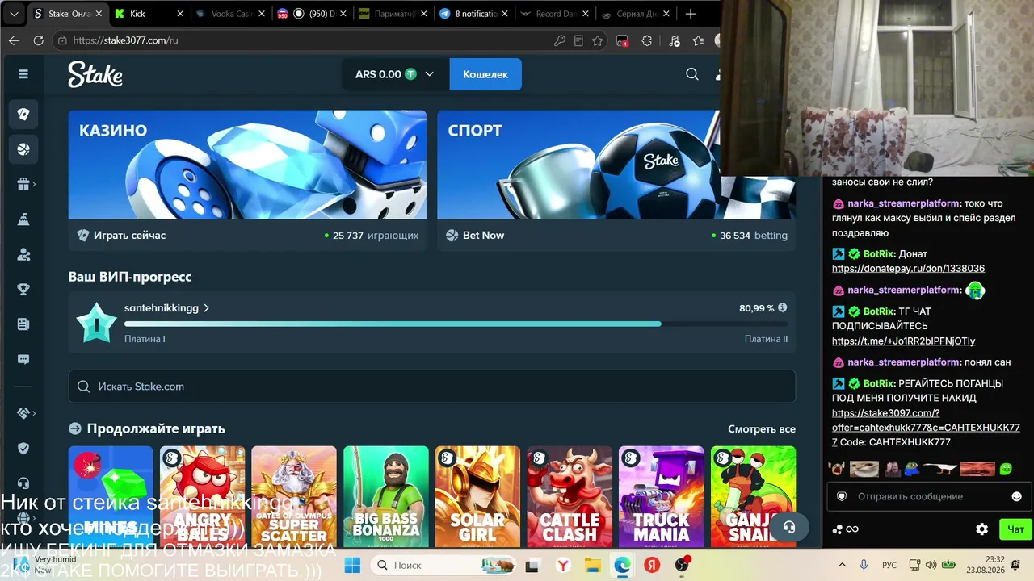Open the Sports section basketball icon
Screen dimensions: 1034x581
pos(23,149)
